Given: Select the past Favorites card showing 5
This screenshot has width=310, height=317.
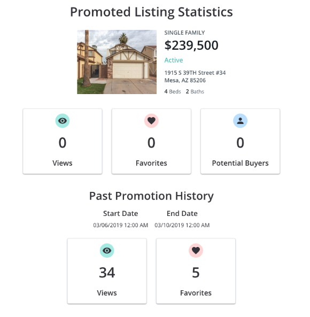Looking at the screenshot, I should point(196,271).
